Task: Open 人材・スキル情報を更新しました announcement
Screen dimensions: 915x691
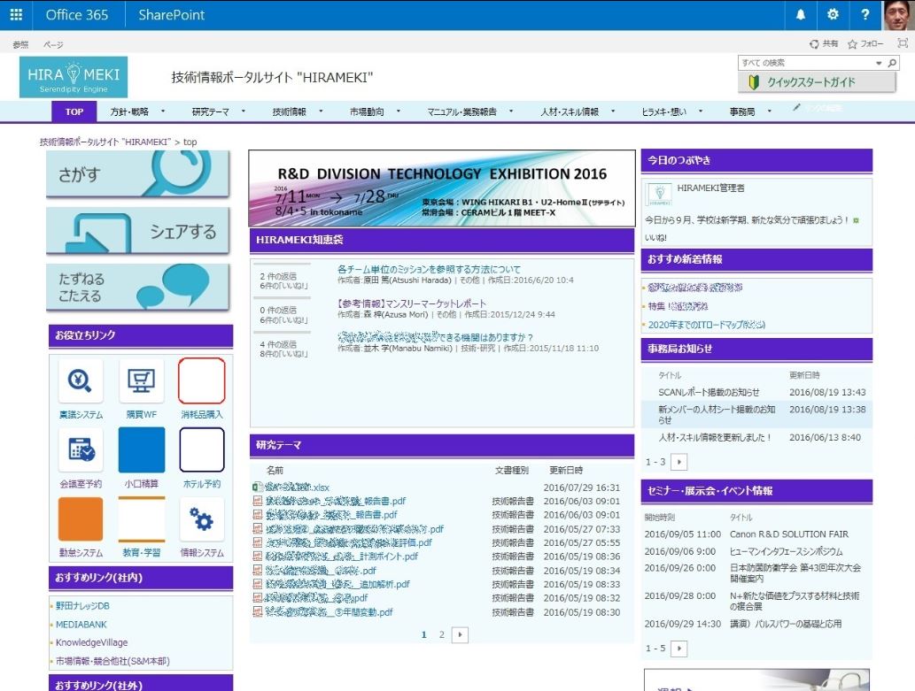Action: pyautogui.click(x=716, y=437)
